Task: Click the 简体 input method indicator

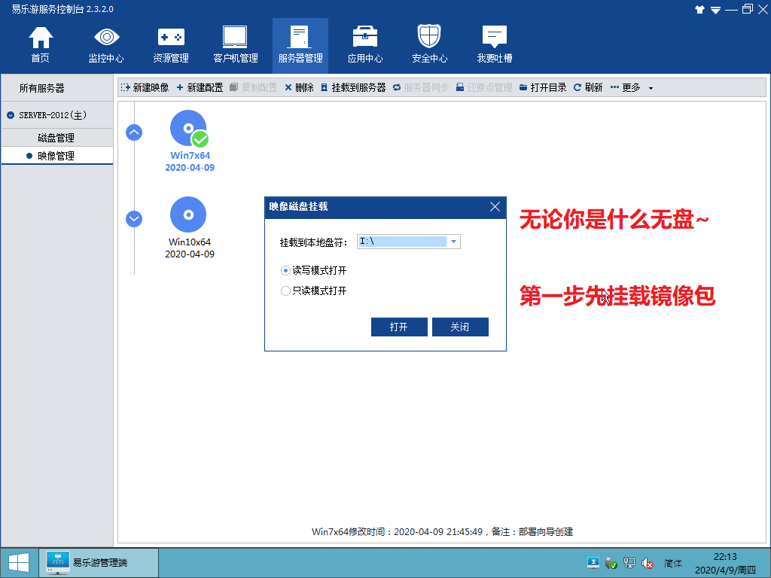Action: pyautogui.click(x=673, y=563)
